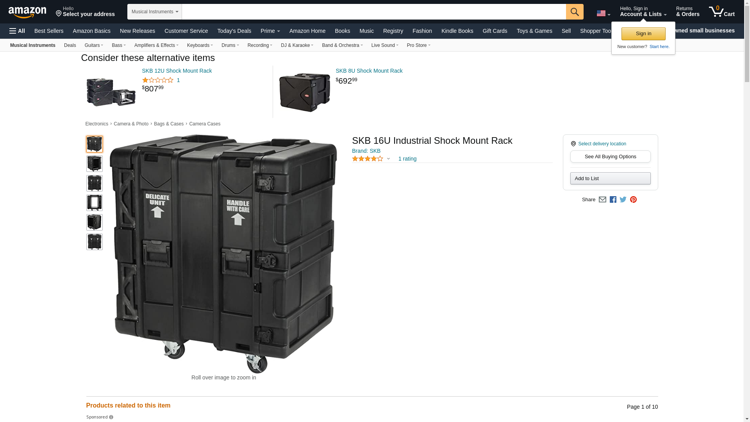This screenshot has height=422, width=750.
Task: Click inside the search input field
Action: pos(374,12)
